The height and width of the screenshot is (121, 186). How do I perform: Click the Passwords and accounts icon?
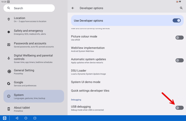point(9,45)
